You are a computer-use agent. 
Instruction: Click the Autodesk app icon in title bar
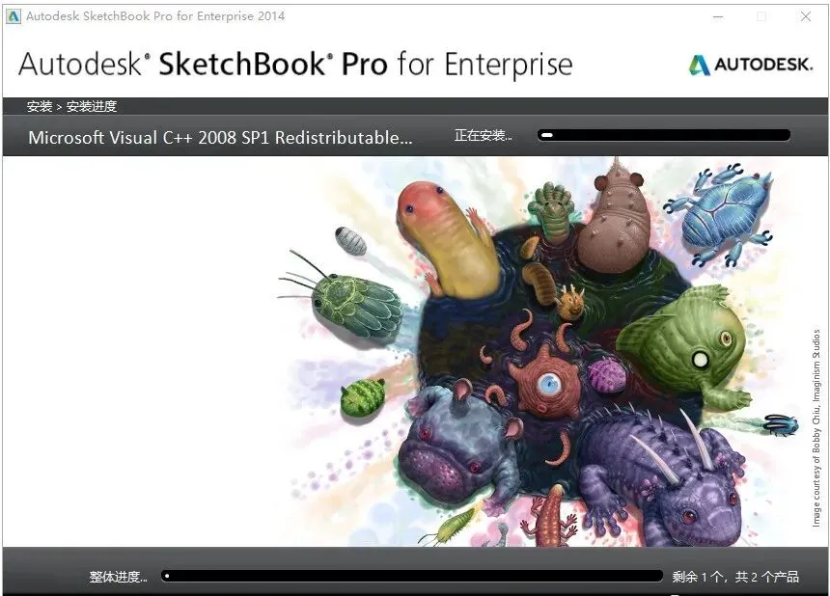point(13,15)
